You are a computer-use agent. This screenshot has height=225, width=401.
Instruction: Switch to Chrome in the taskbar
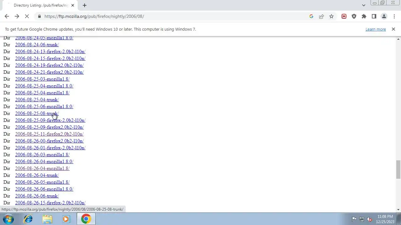point(86,219)
